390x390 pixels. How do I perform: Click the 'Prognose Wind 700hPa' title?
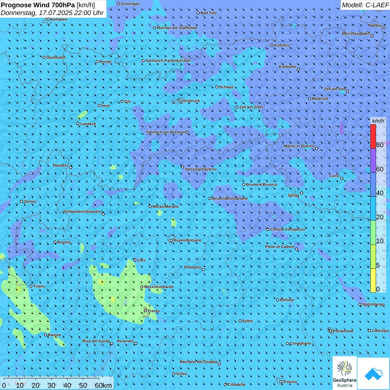coord(38,5)
